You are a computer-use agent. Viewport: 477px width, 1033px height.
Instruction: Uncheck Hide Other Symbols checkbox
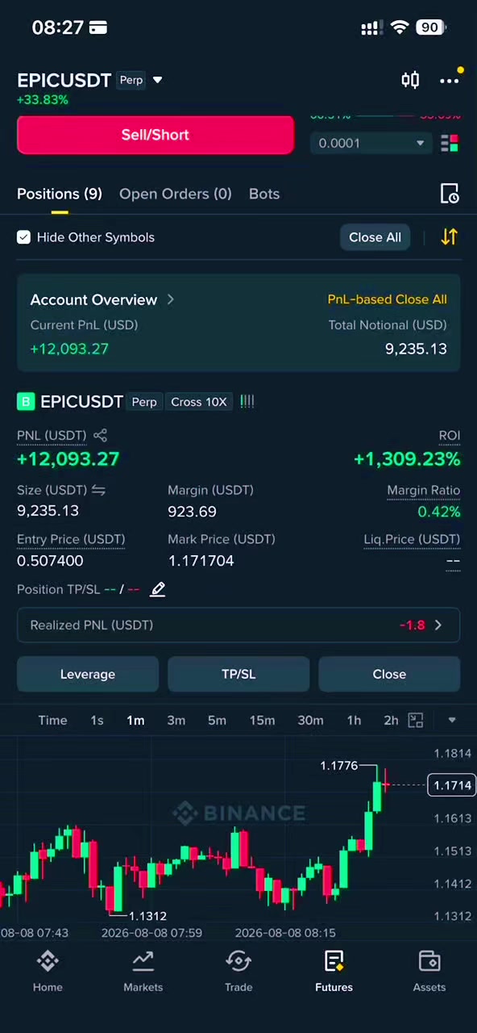tap(23, 237)
